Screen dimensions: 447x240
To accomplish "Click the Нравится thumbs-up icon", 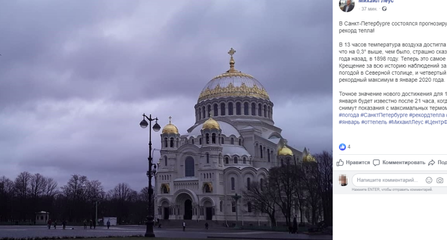I will [340, 162].
